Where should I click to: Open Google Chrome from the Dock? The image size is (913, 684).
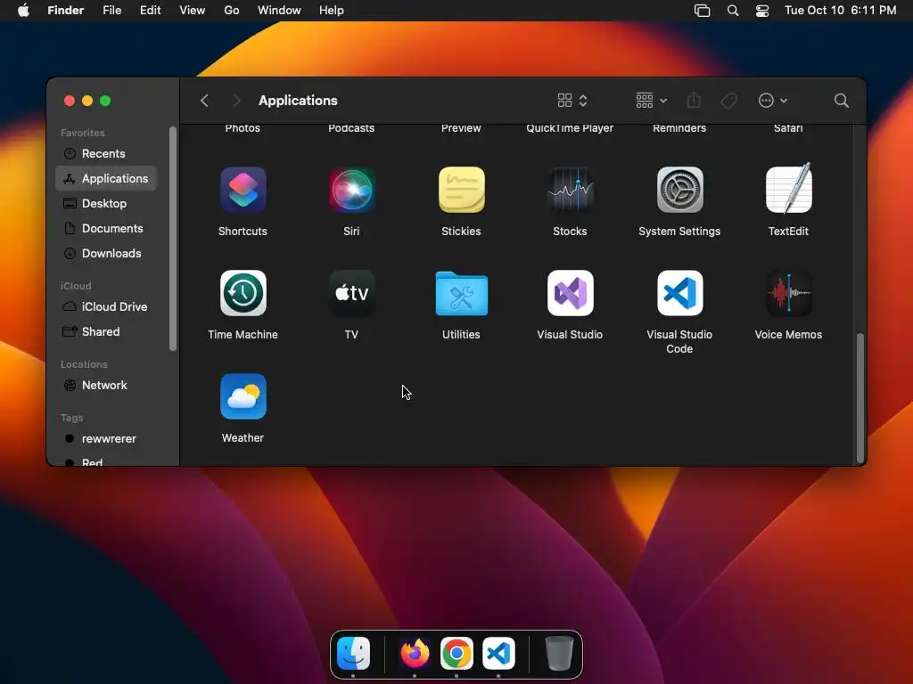(x=456, y=653)
